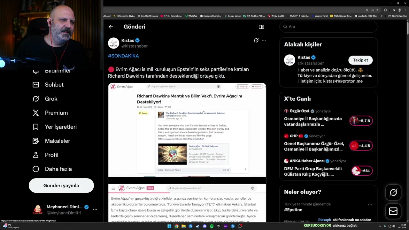Open browser extensions puzzle icon
Screen dimensions: 409x230
(386, 10)
